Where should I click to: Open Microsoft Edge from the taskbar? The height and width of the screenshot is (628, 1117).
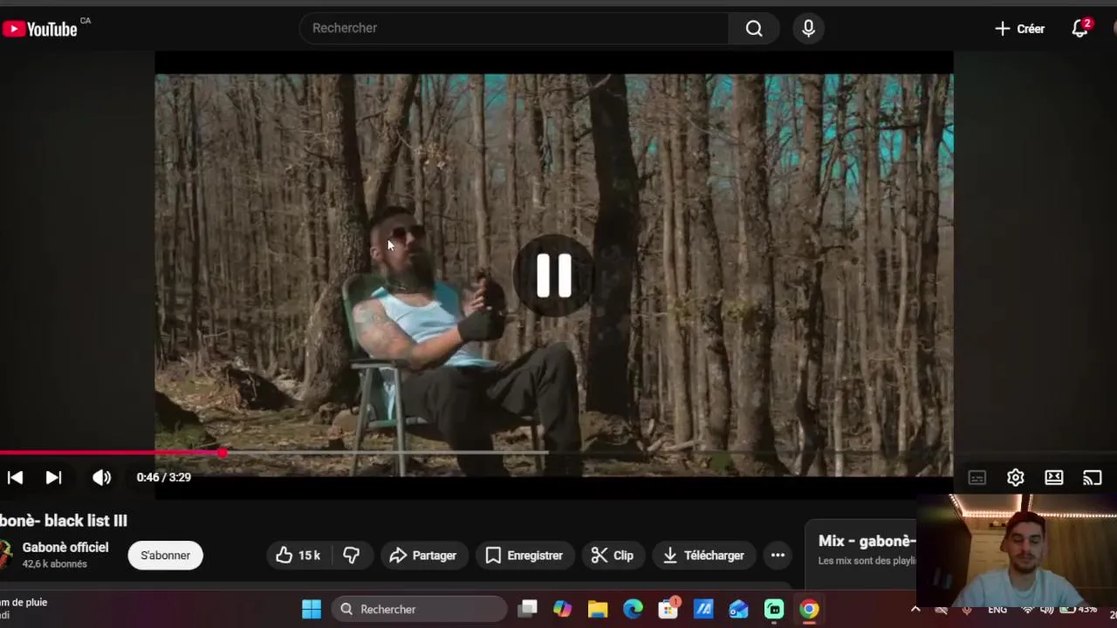click(634, 609)
